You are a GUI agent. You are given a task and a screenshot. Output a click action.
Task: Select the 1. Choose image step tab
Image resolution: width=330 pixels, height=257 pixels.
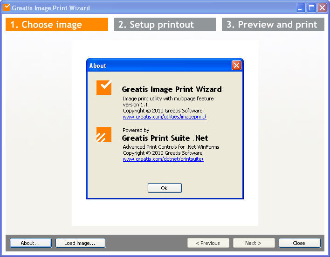[57, 25]
